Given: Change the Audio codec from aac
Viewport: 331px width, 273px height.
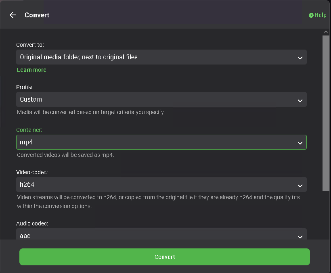Looking at the screenshot, I should coord(161,236).
